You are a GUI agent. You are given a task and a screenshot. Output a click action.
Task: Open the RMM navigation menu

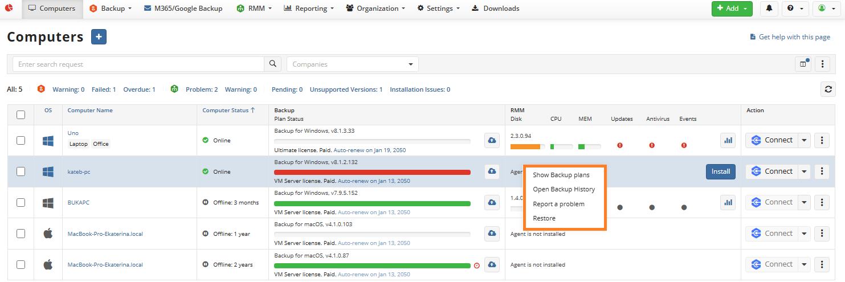[254, 9]
